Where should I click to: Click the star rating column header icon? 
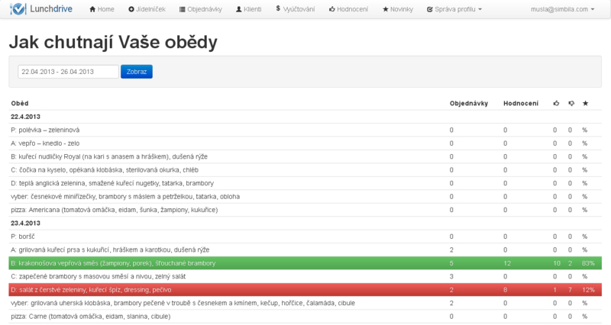point(585,102)
